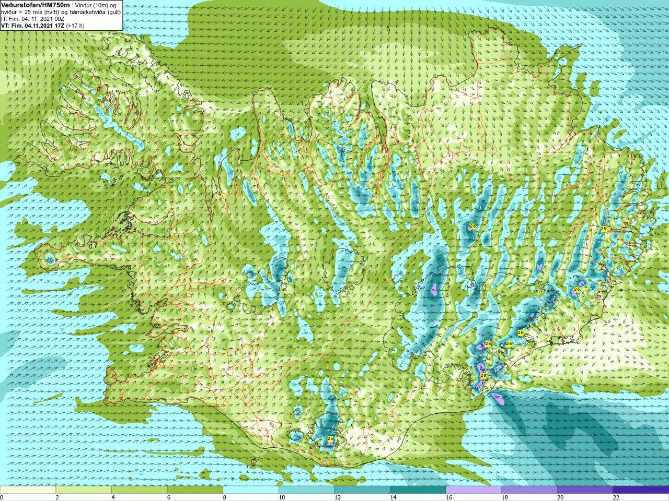Select the light lavender 16–18 m/s legend swatch
The image size is (669, 501).
pos(474,490)
